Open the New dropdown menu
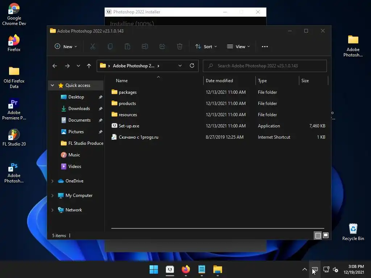 click(66, 47)
